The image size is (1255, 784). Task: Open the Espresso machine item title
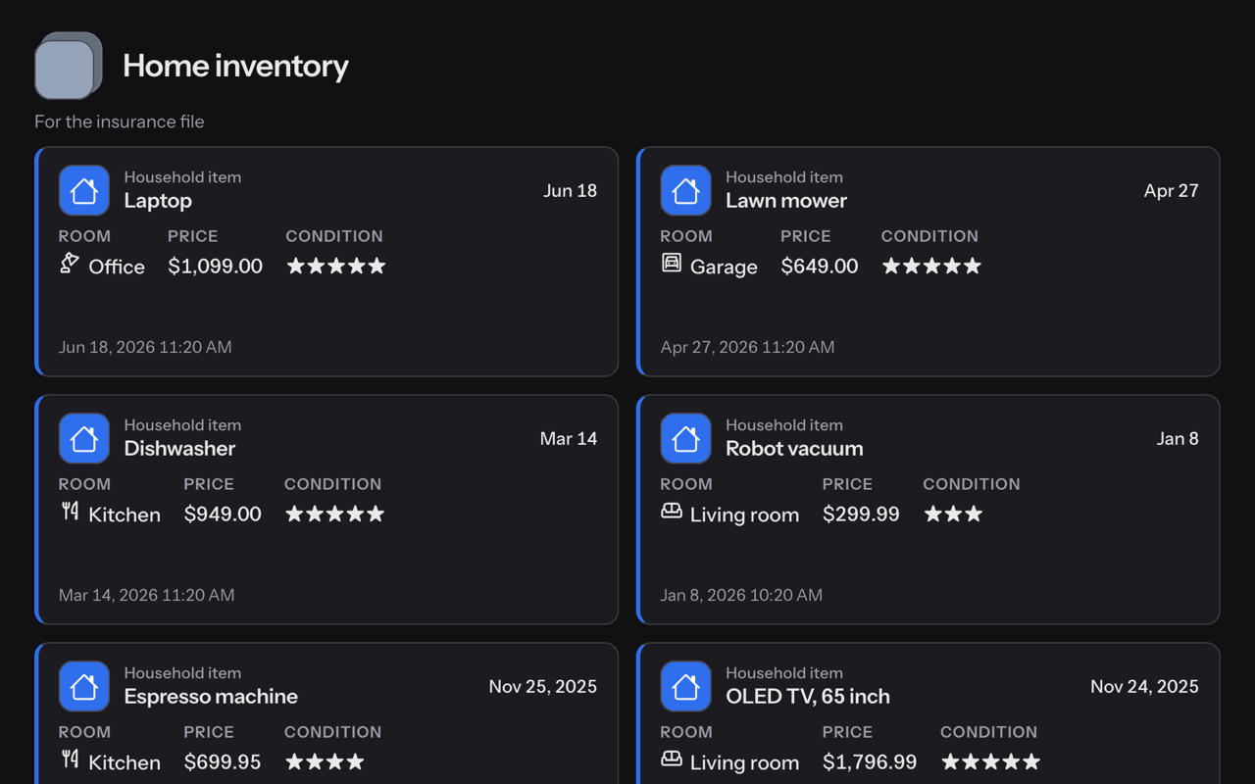pyautogui.click(x=211, y=697)
